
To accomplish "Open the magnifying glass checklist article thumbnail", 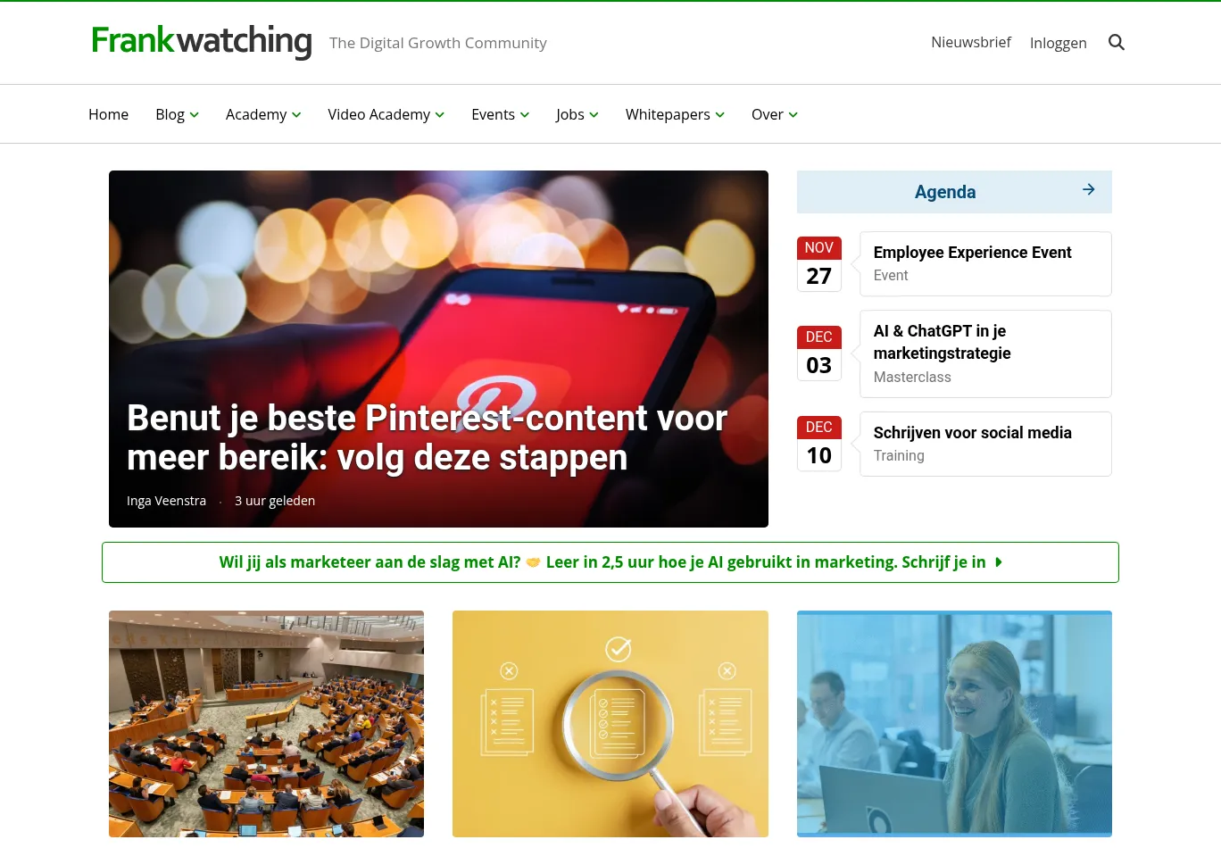I will (x=610, y=724).
